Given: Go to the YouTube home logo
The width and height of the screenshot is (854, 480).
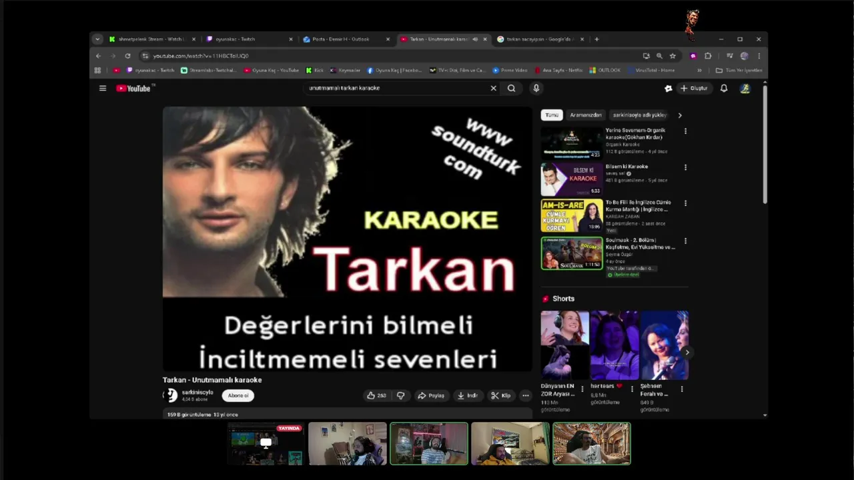Looking at the screenshot, I should click(133, 88).
